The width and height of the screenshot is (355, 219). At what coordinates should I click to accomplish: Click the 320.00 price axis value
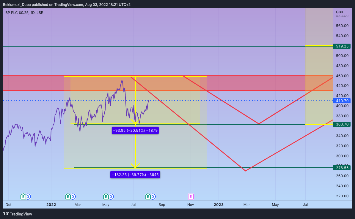point(342,146)
